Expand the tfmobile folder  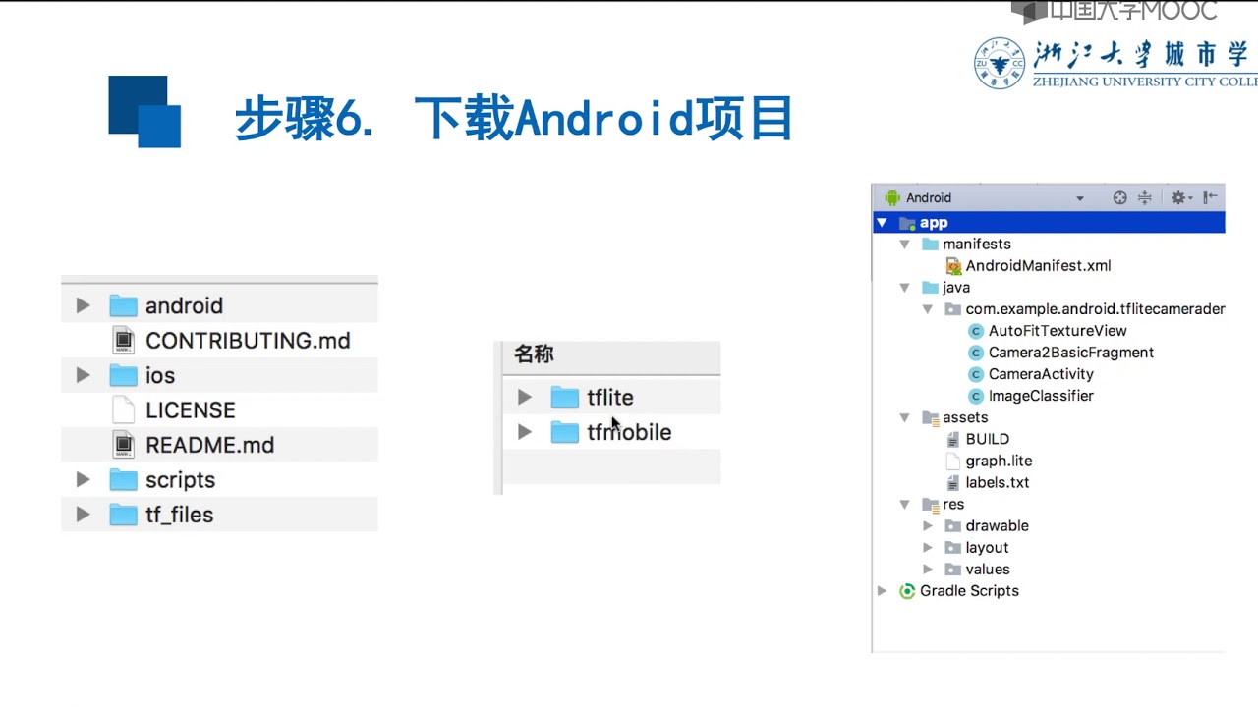pyautogui.click(x=525, y=432)
